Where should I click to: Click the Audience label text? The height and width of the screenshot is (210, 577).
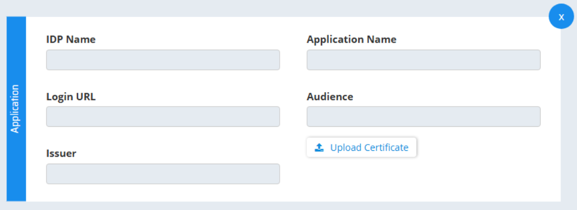coord(330,97)
